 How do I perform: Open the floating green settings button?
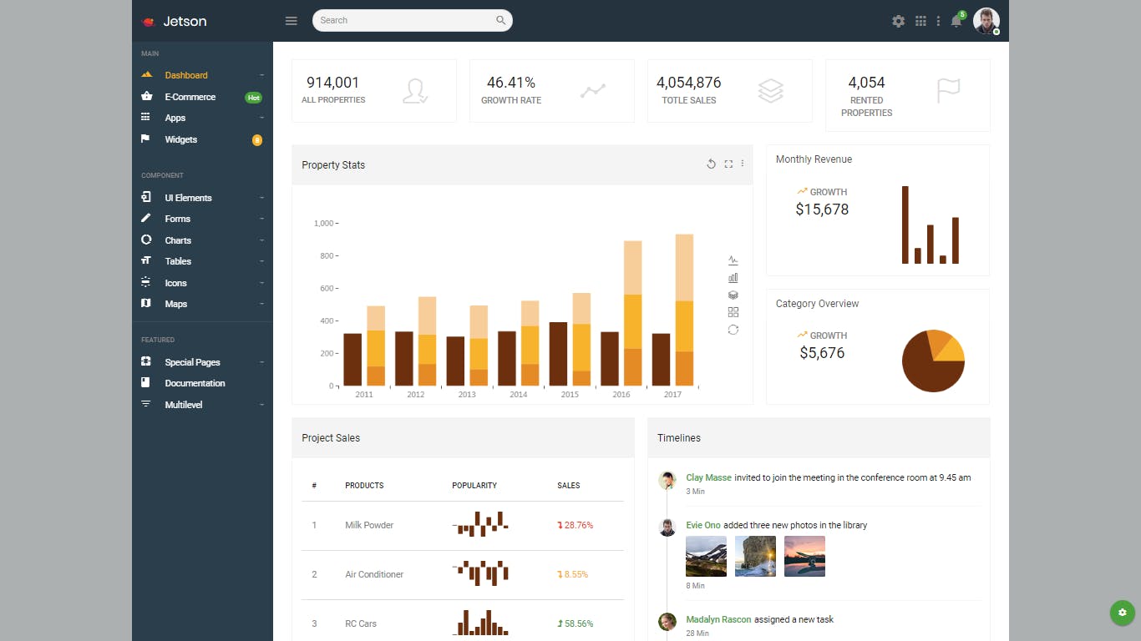coord(1122,613)
